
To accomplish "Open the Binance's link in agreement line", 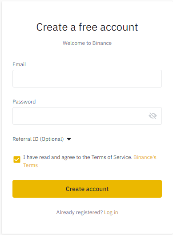I will click(x=145, y=157).
